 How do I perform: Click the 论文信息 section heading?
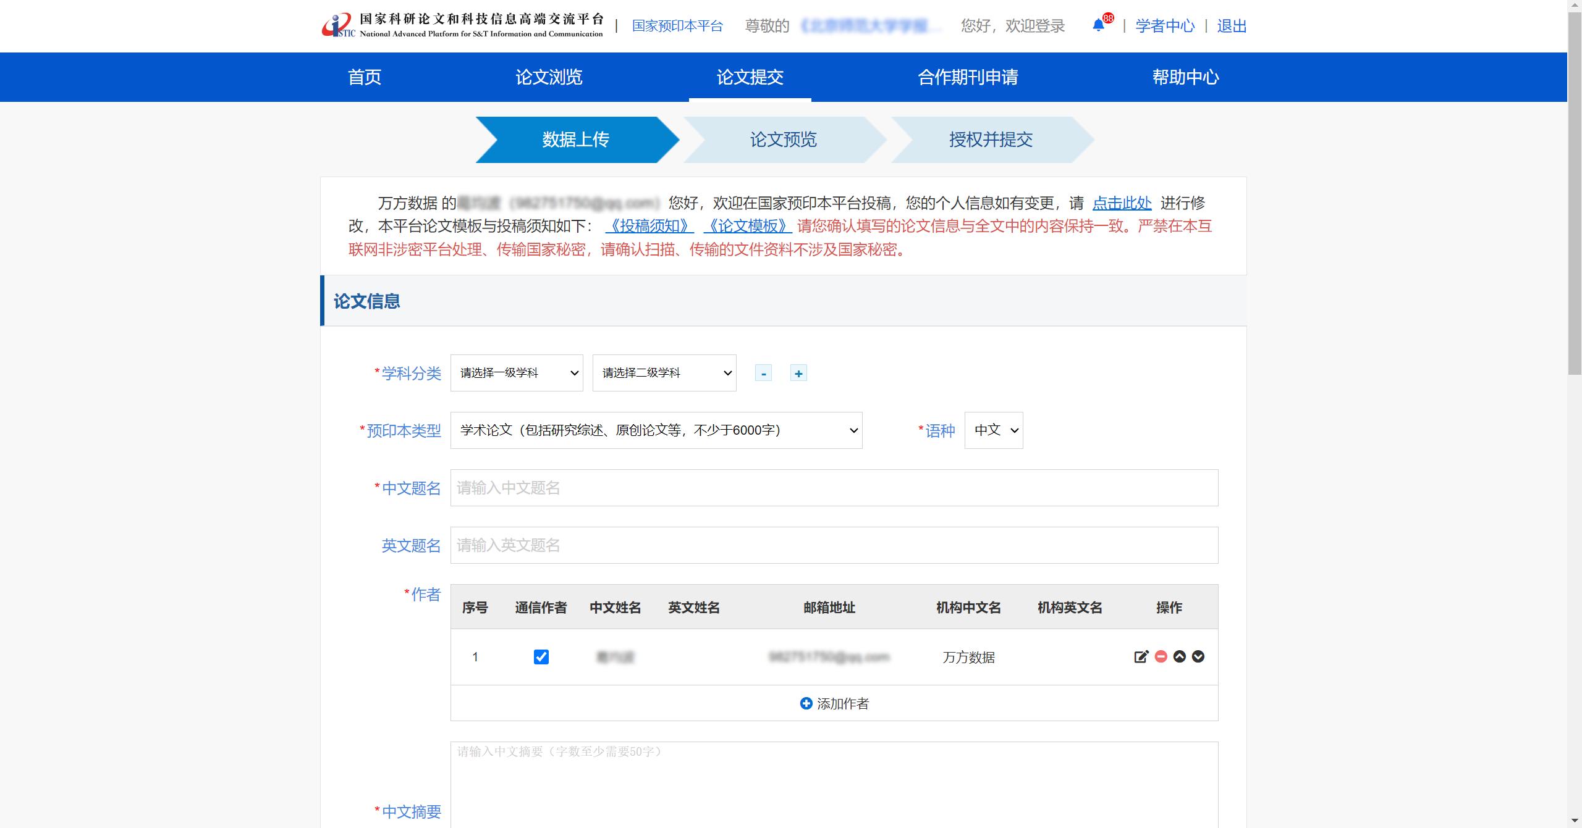(x=367, y=301)
